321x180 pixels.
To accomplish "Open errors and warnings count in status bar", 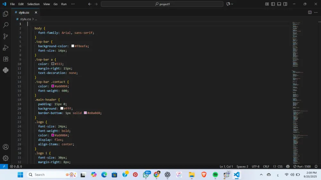I will click(16, 166).
